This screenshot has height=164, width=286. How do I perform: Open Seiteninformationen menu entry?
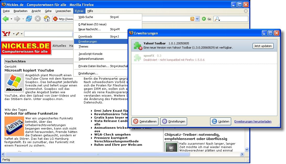coord(101,59)
